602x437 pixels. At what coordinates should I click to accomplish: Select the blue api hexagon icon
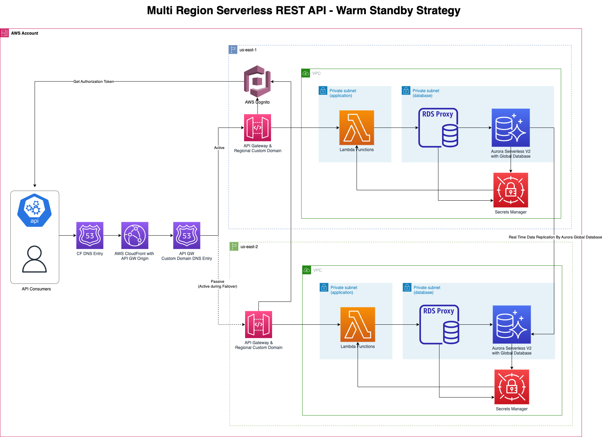point(35,210)
